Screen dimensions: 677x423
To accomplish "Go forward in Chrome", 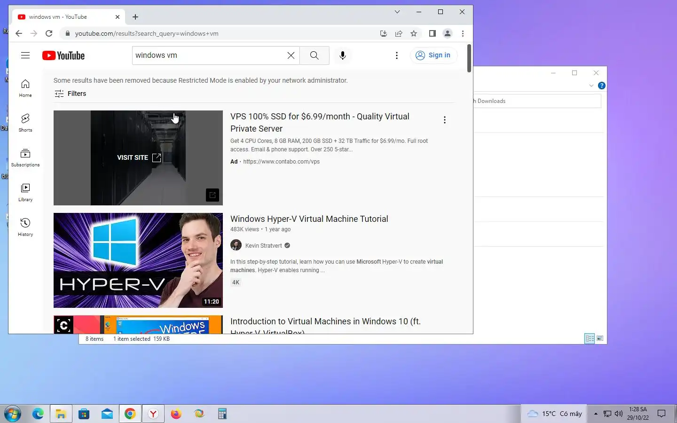I will 34,33.
